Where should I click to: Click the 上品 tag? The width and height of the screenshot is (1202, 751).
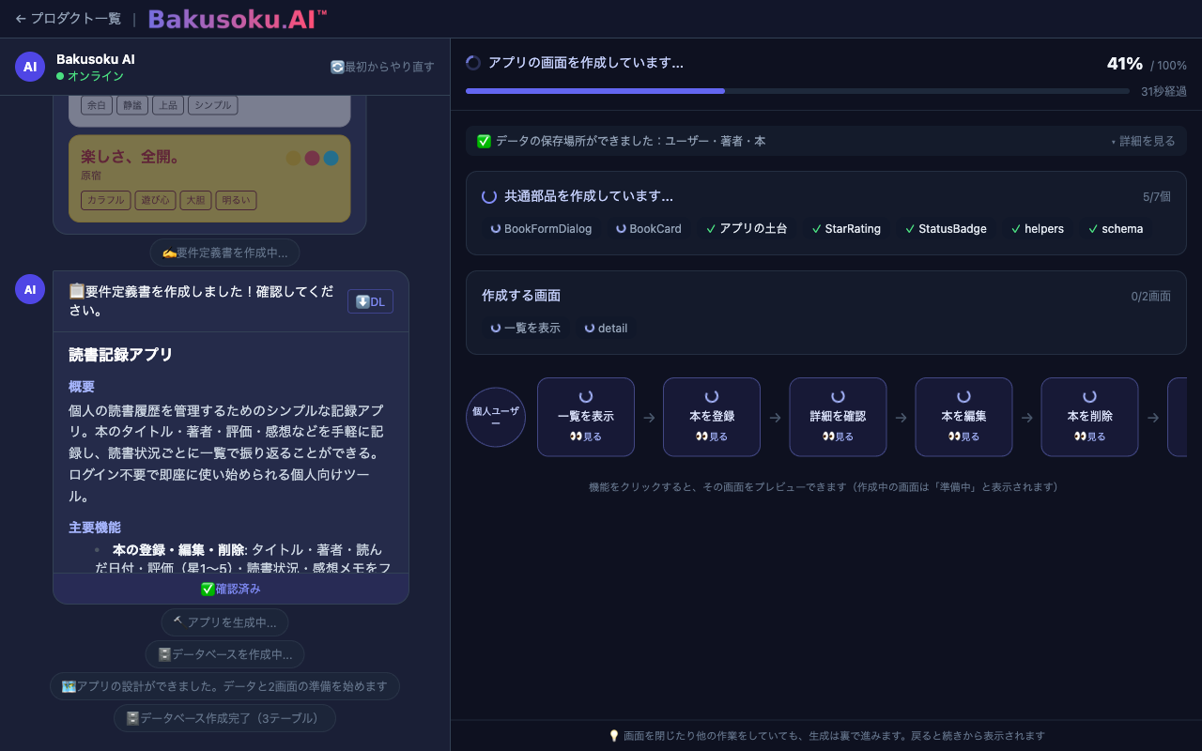[x=168, y=105]
